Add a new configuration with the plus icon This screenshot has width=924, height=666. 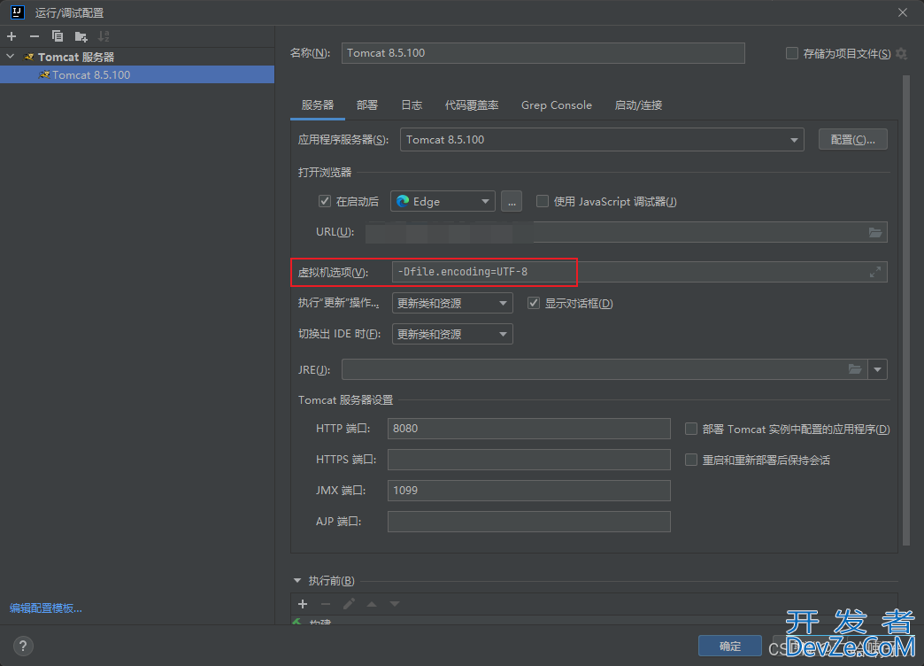[x=12, y=36]
